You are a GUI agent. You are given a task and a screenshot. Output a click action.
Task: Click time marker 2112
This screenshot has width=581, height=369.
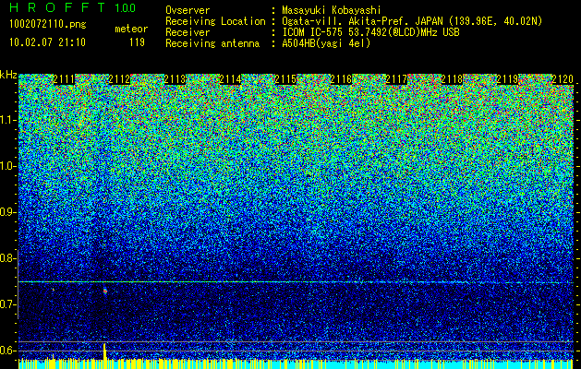(x=119, y=79)
